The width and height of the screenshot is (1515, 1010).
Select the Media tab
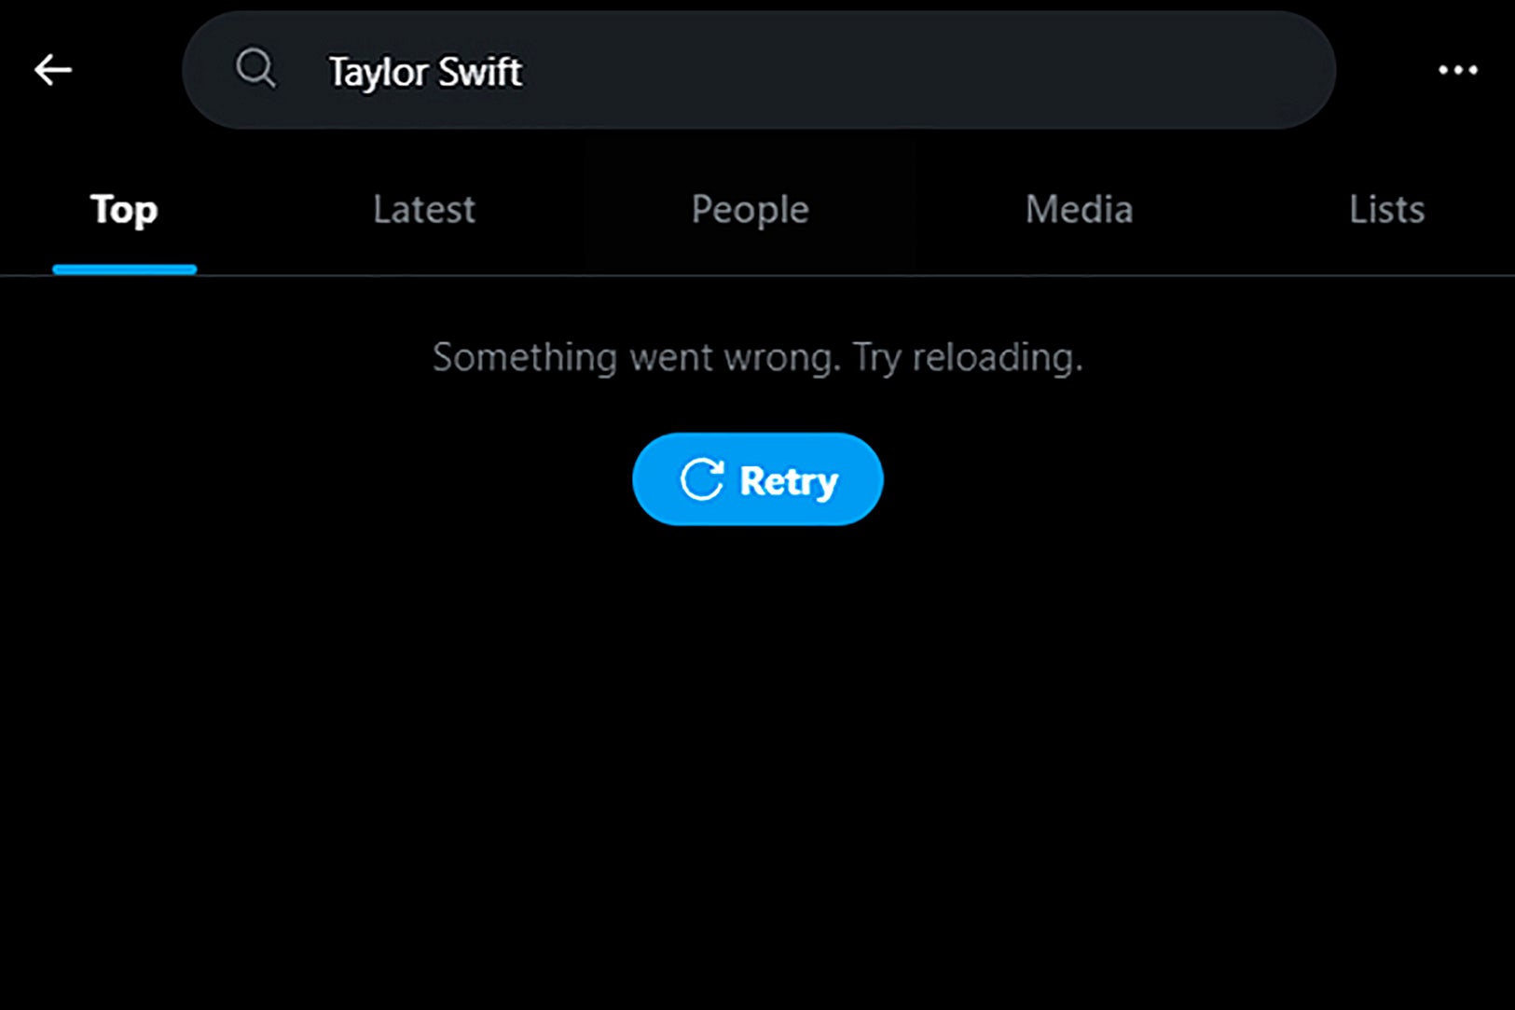[x=1078, y=209]
